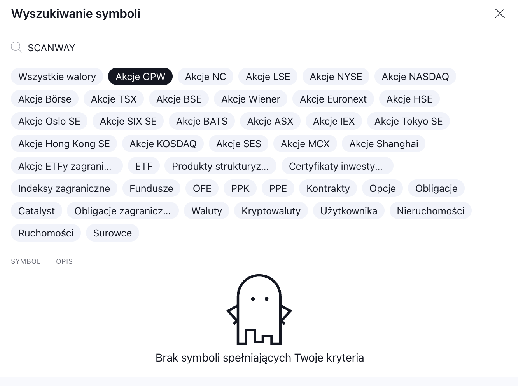Open the Catalyst category
This screenshot has height=386, width=518.
tap(37, 211)
